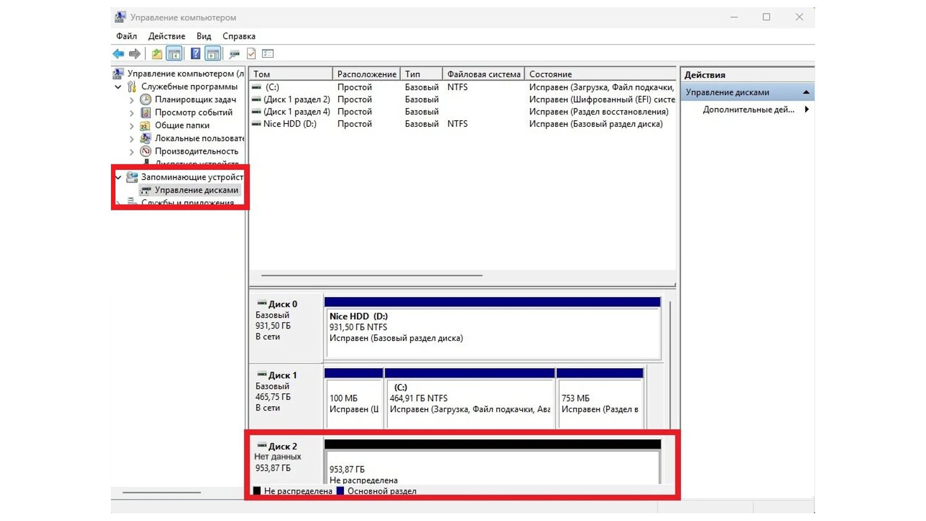Screen dimensions: 926x521
Task: Collapse the Управление дисками actions section arrow
Action: click(x=806, y=92)
